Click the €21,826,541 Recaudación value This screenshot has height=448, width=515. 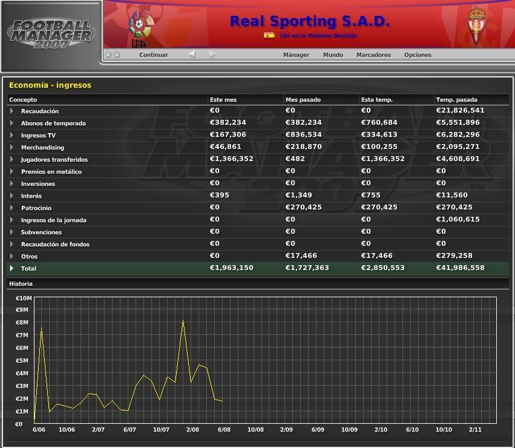(x=460, y=110)
